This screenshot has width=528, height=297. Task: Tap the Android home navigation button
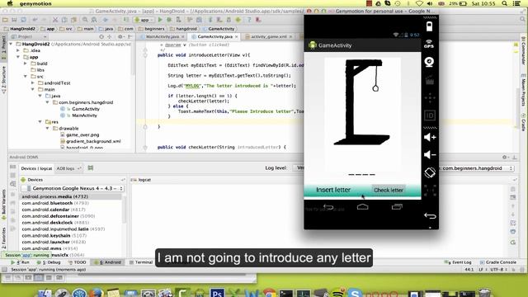363,207
